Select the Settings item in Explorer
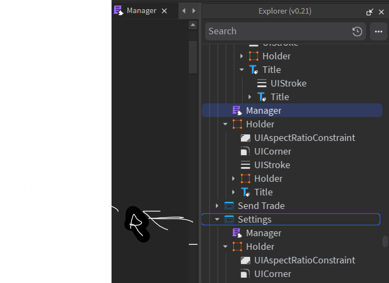 pyautogui.click(x=254, y=219)
